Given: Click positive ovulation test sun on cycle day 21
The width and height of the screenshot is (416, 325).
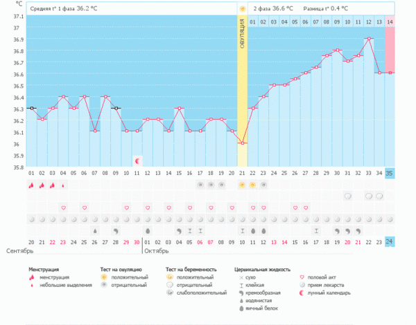Looking at the screenshot, I should point(243,185).
